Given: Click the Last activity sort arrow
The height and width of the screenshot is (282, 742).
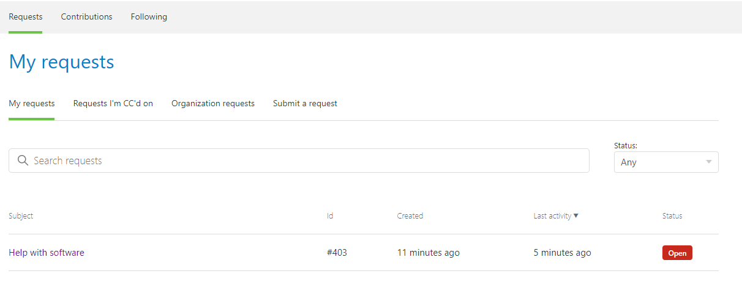Looking at the screenshot, I should 576,215.
